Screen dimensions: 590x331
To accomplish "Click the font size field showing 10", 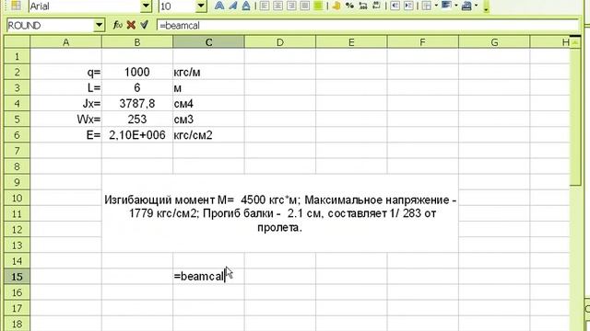I will tap(177, 6).
